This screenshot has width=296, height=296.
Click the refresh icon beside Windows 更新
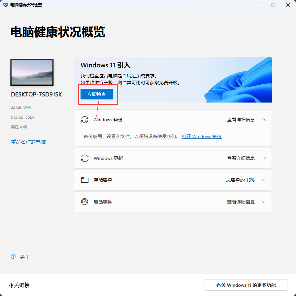pos(85,158)
